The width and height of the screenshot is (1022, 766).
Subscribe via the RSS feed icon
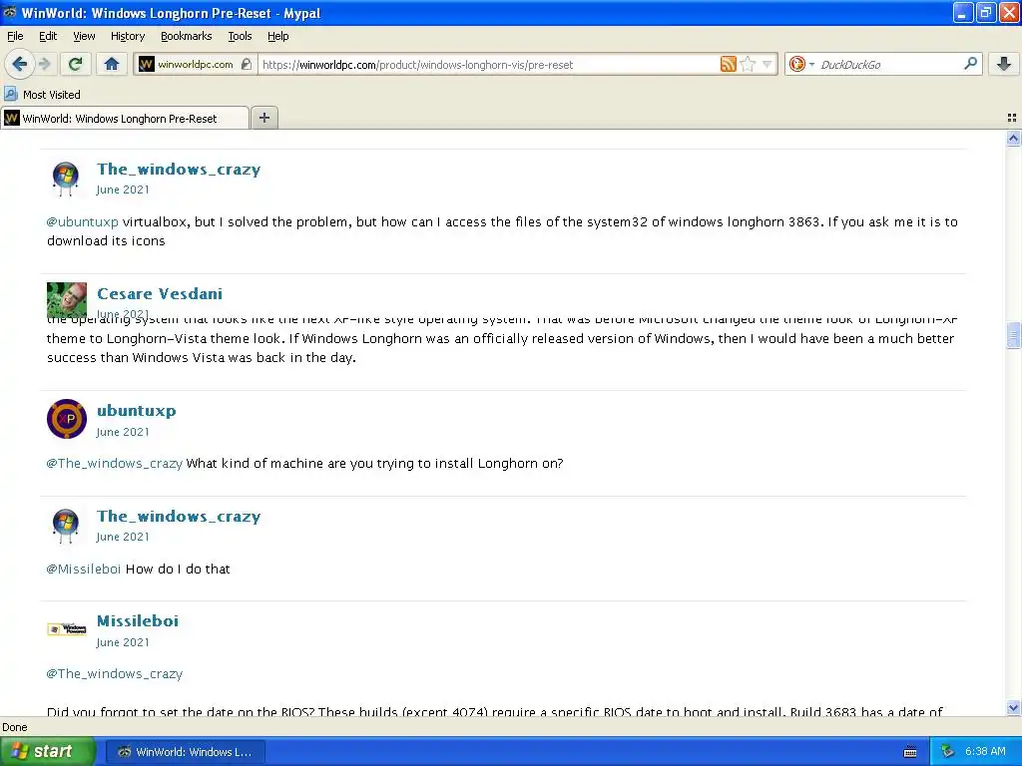pyautogui.click(x=728, y=64)
